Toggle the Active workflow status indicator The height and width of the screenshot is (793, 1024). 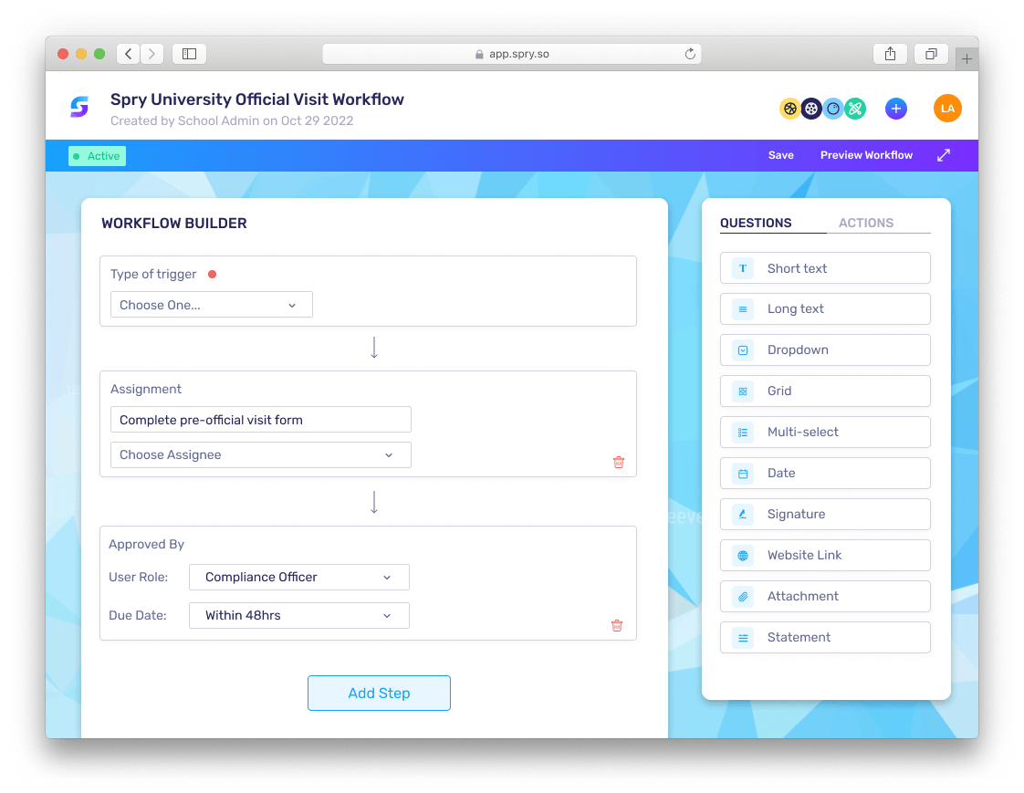point(97,155)
